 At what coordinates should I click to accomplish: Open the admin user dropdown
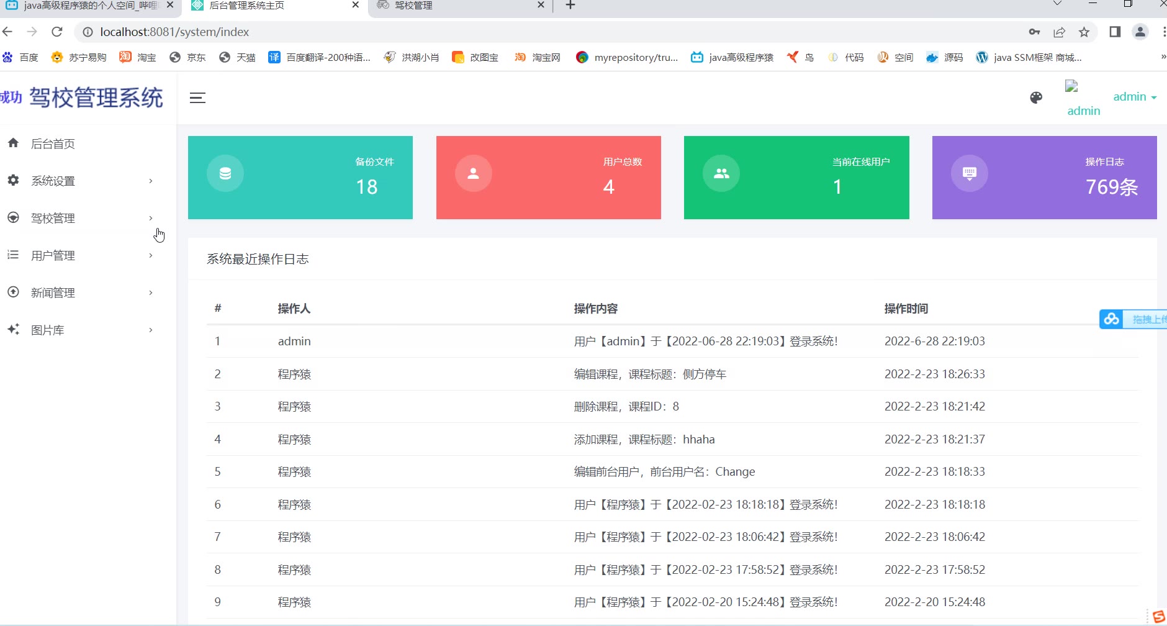point(1135,97)
